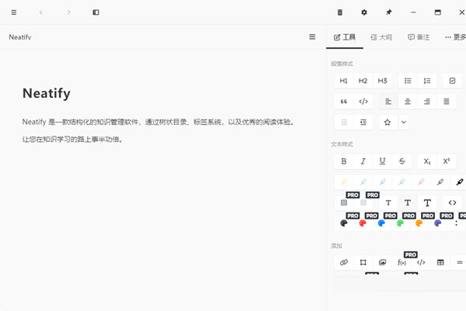The height and width of the screenshot is (311, 466).
Task: Insert a hyperlink with the chain icon
Action: click(x=344, y=262)
